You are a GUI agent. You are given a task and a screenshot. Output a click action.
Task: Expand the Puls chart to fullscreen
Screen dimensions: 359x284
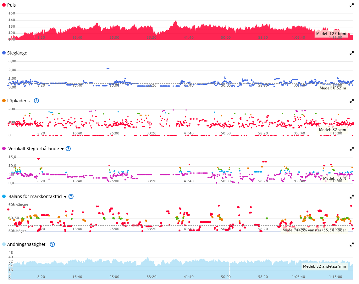352,5
